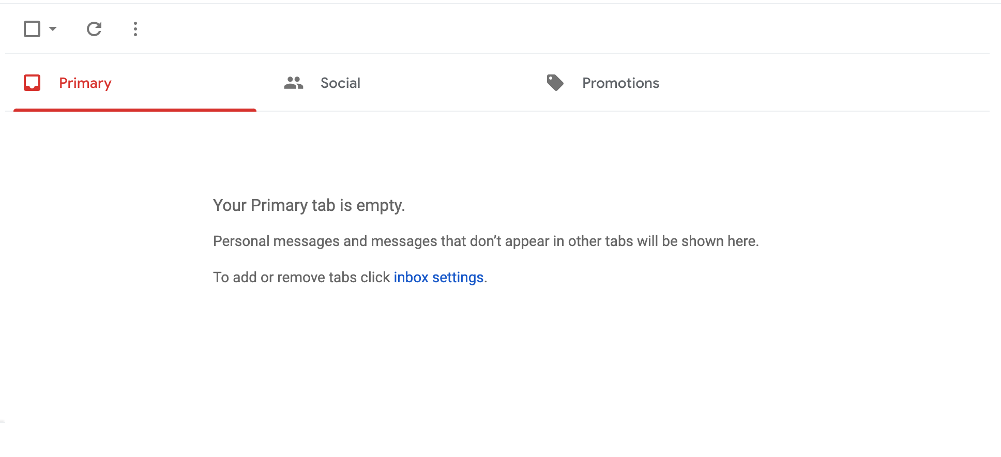Switch to the Promotions tab label
The width and height of the screenshot is (1001, 457).
tap(620, 83)
